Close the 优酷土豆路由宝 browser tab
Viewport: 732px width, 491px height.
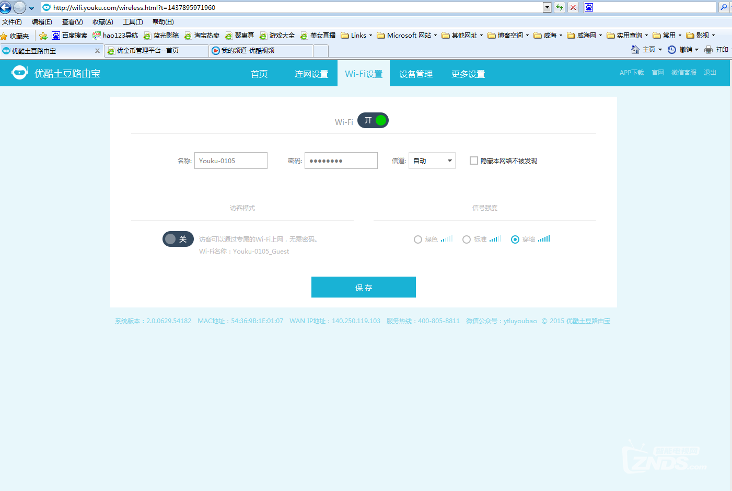pyautogui.click(x=97, y=51)
